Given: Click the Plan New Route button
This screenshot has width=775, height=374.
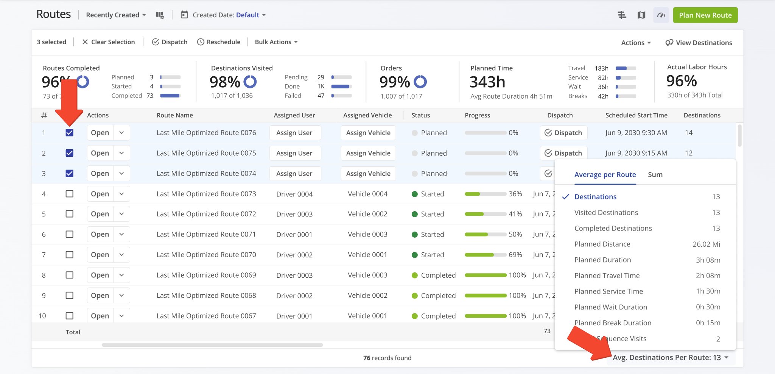Looking at the screenshot, I should click(x=705, y=15).
